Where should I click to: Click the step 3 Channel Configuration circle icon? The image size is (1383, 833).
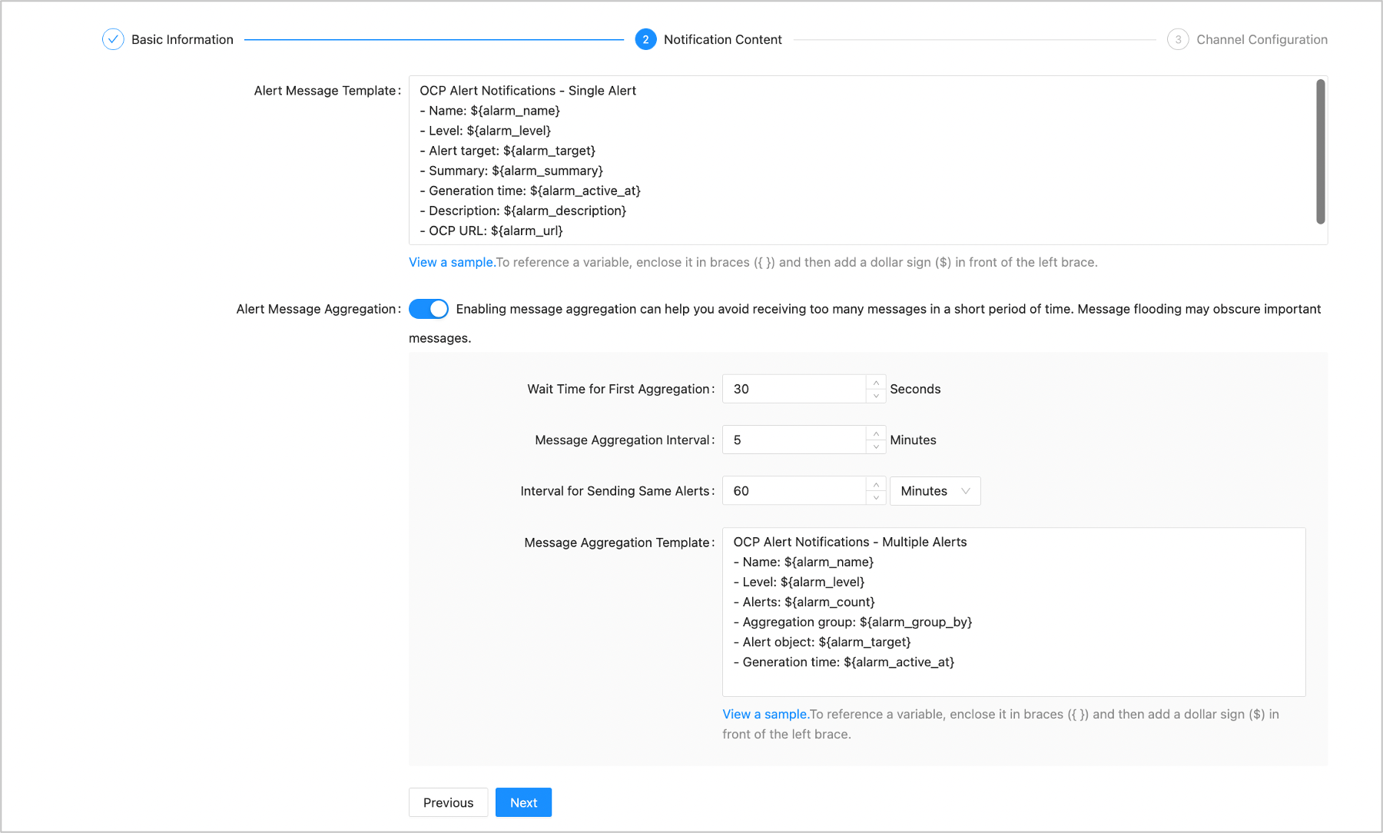coord(1178,39)
